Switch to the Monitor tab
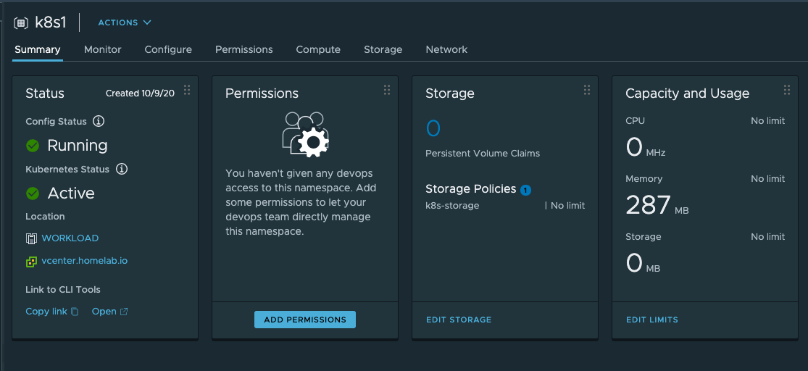Viewport: 808px width, 371px height. tap(103, 49)
